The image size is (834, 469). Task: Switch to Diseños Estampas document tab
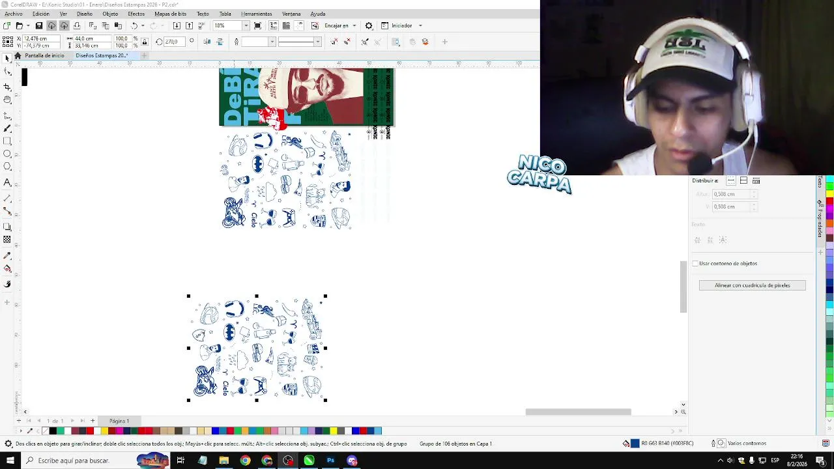(x=101, y=55)
